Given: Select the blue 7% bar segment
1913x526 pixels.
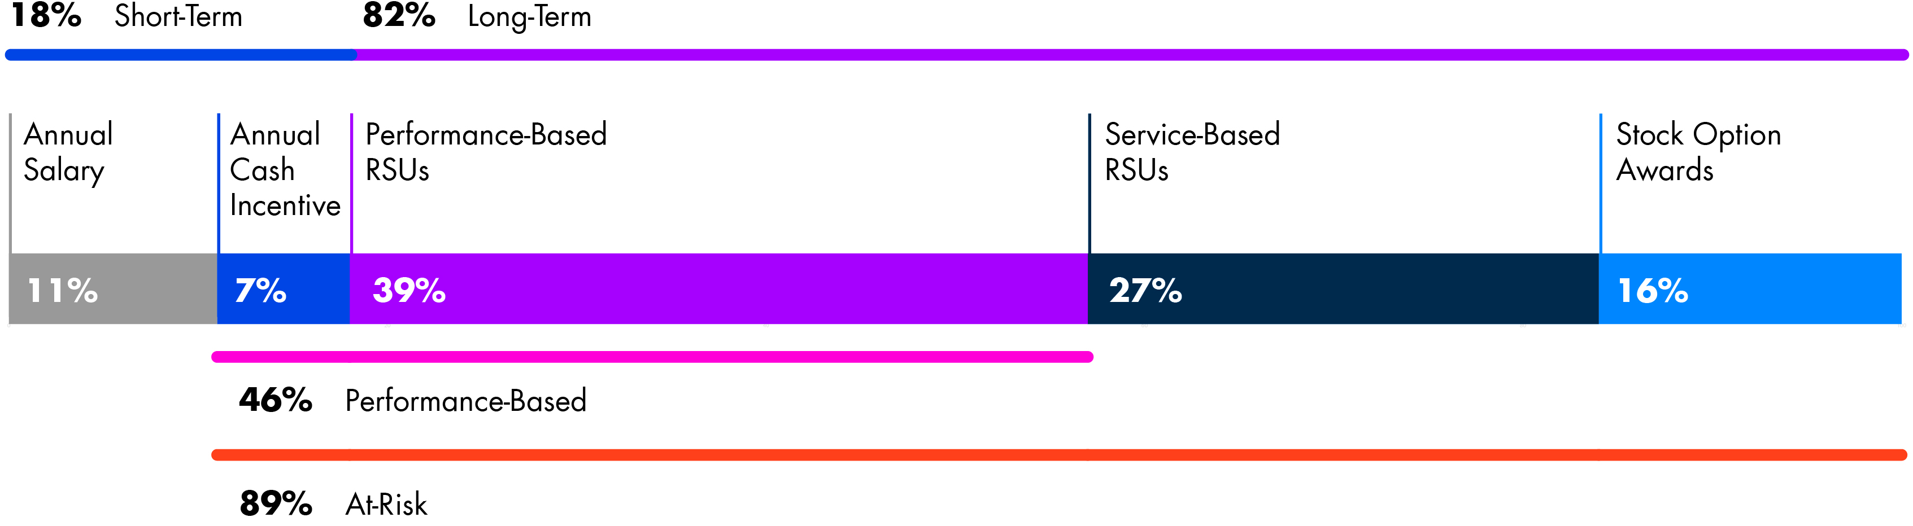Looking at the screenshot, I should coord(284,288).
